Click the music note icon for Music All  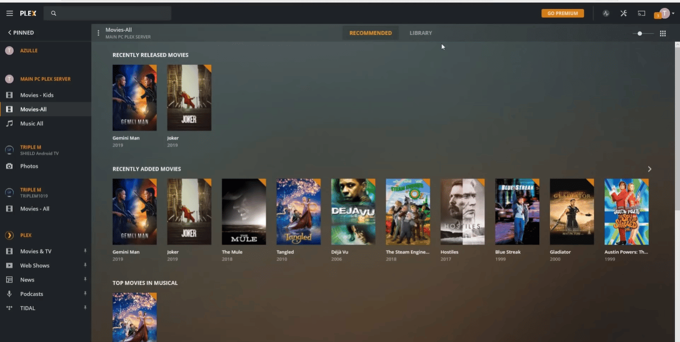tap(9, 123)
